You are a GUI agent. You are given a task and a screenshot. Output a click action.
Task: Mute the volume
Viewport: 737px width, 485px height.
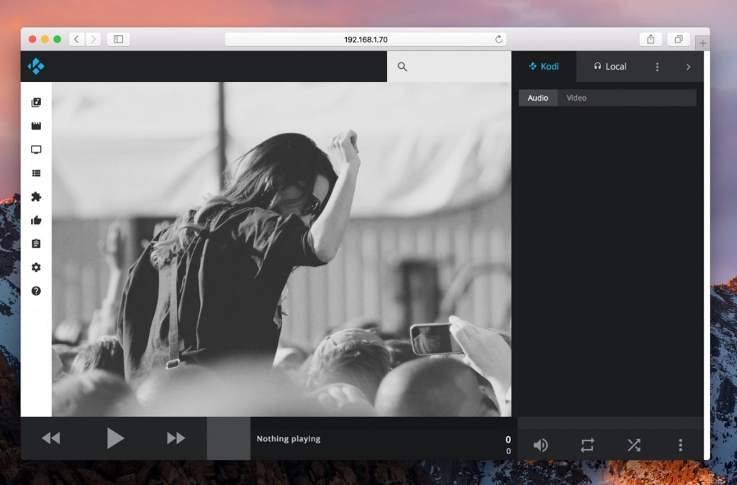click(541, 445)
